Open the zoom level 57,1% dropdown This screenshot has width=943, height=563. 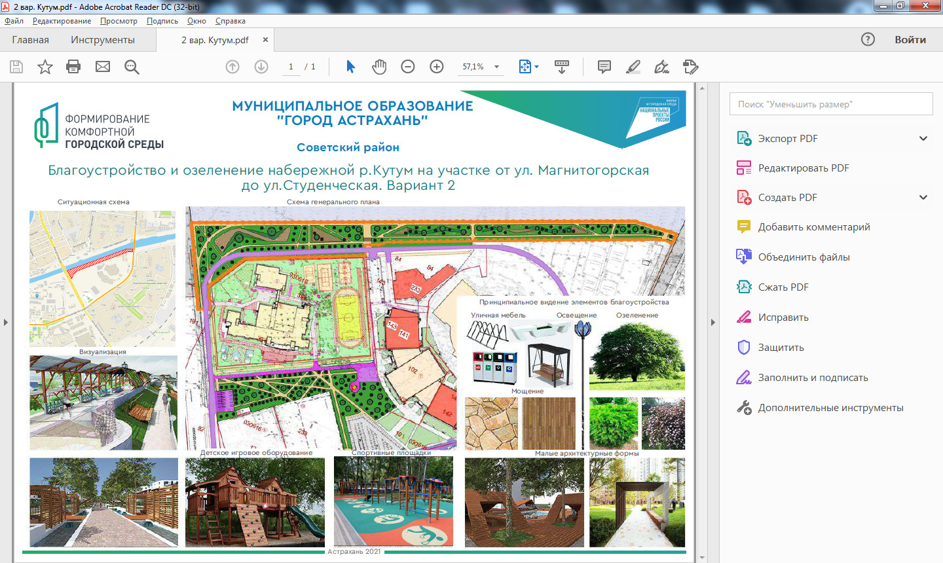tap(496, 67)
